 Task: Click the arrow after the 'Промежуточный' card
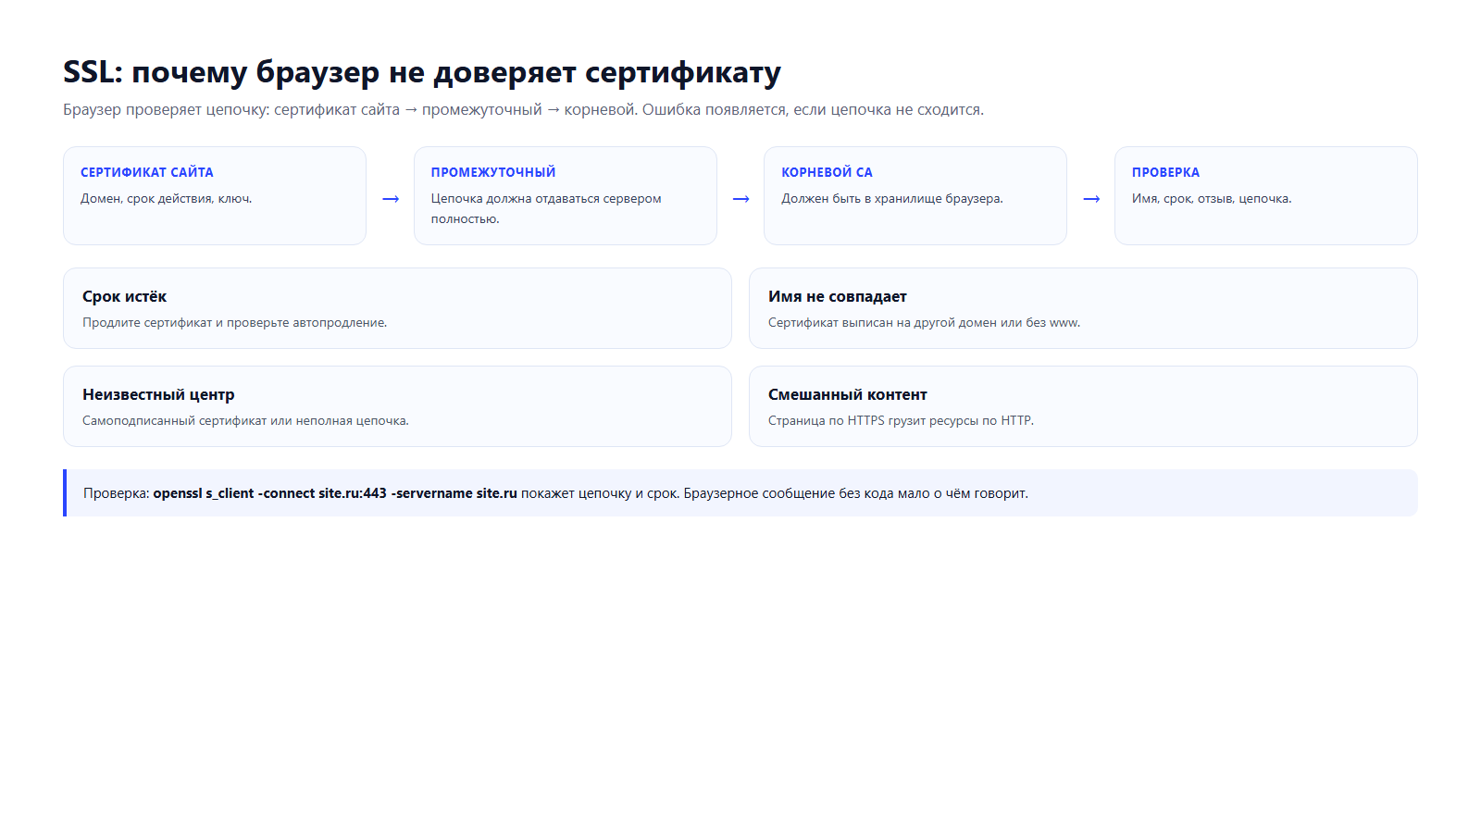tap(740, 199)
